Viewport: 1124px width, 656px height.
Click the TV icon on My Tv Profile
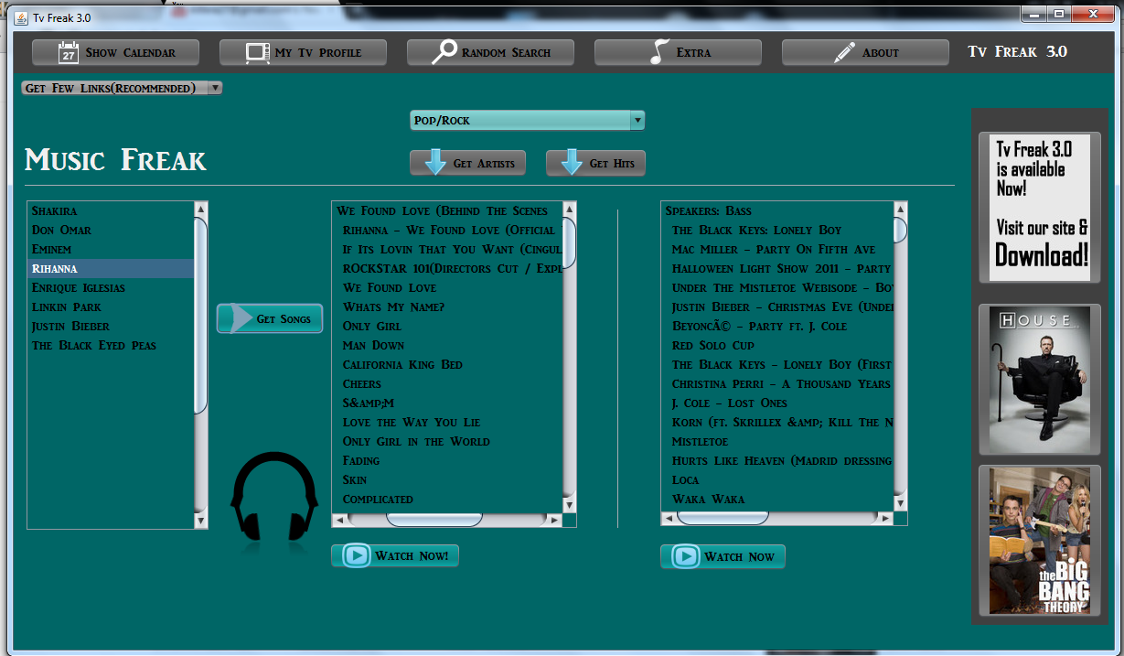[258, 53]
